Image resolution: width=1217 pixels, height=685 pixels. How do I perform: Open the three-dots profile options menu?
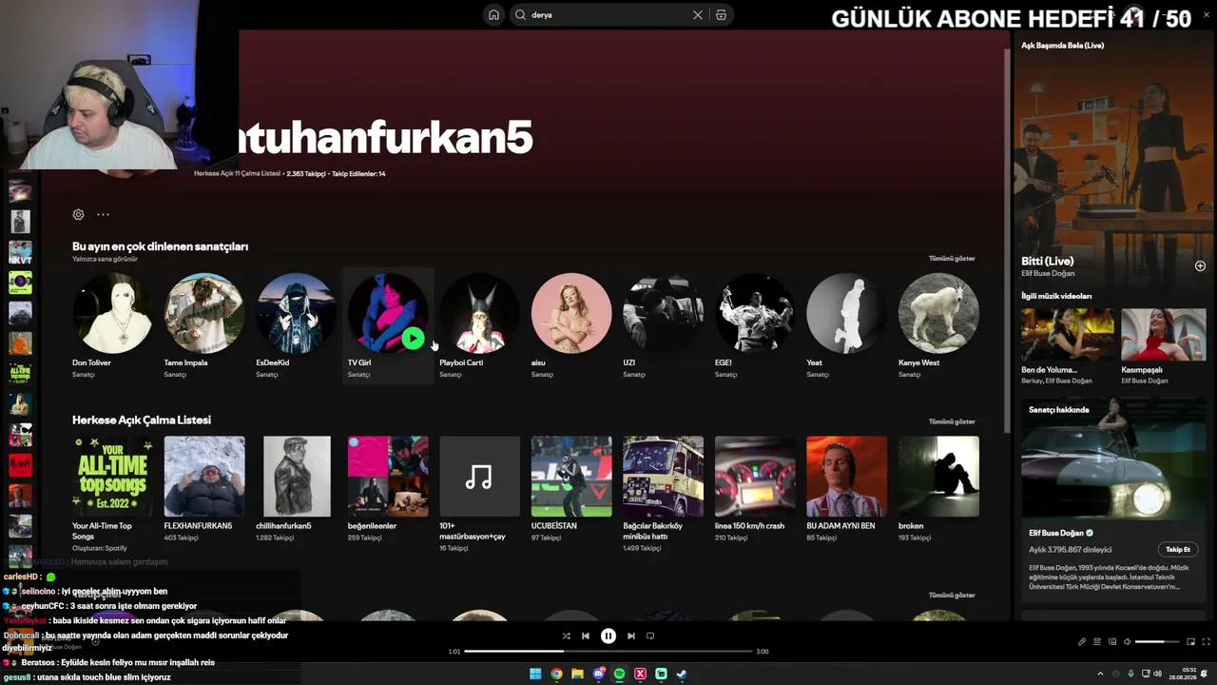coord(103,215)
